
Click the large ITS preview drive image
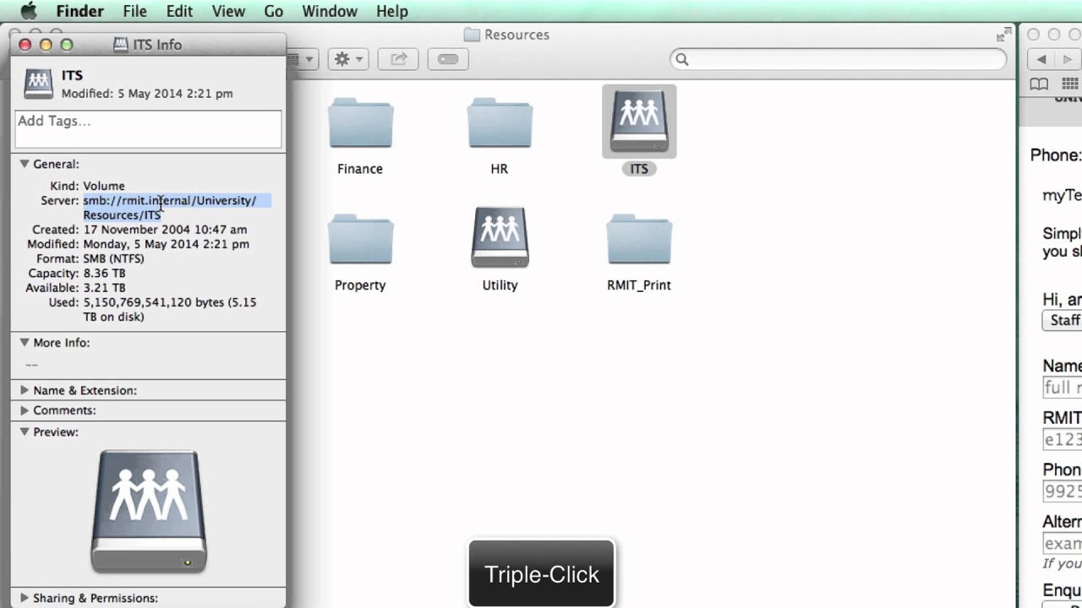149,512
